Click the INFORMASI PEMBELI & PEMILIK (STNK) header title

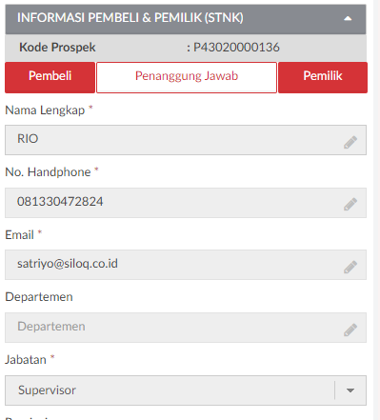[x=130, y=18]
